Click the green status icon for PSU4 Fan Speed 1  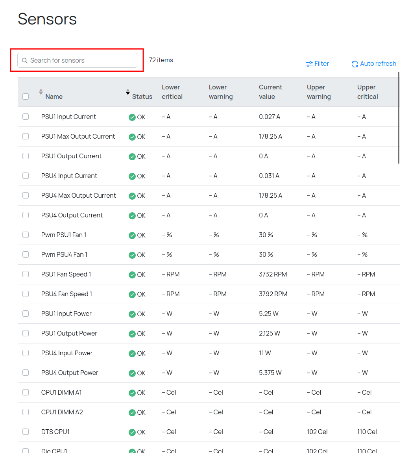pos(132,294)
